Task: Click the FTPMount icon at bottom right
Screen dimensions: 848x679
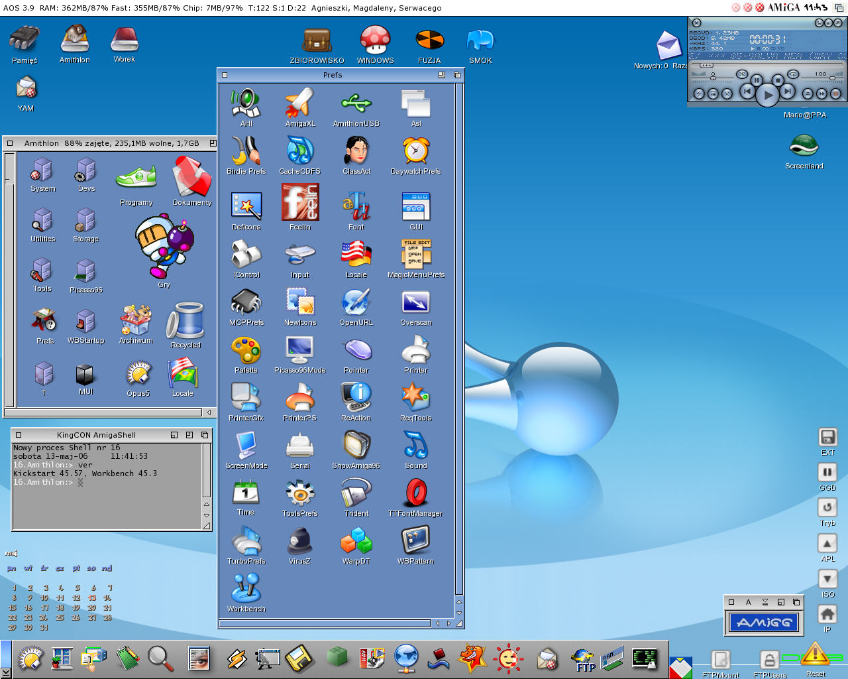Action: [720, 659]
